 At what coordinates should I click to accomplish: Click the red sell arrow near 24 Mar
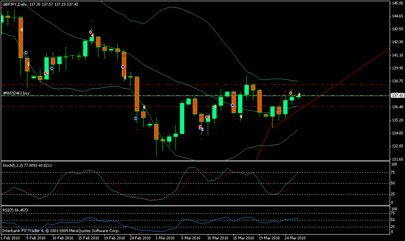pyautogui.click(x=290, y=93)
